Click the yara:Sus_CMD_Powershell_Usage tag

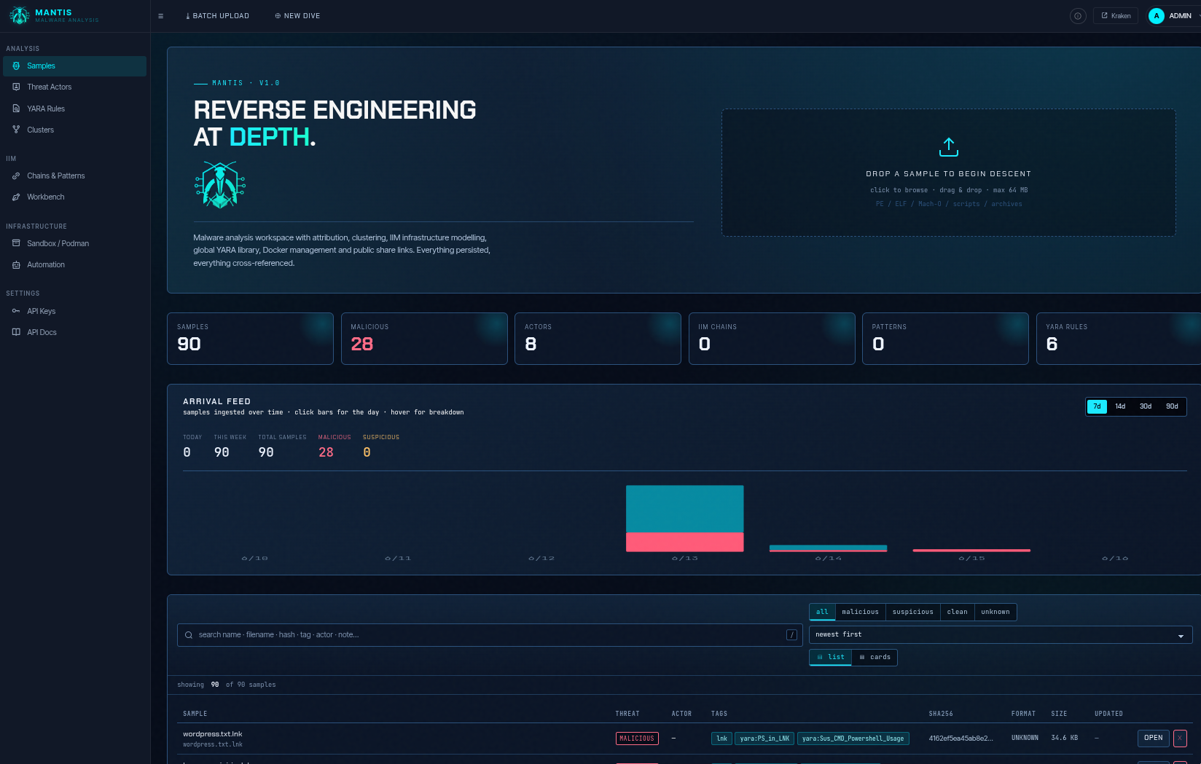click(x=853, y=739)
